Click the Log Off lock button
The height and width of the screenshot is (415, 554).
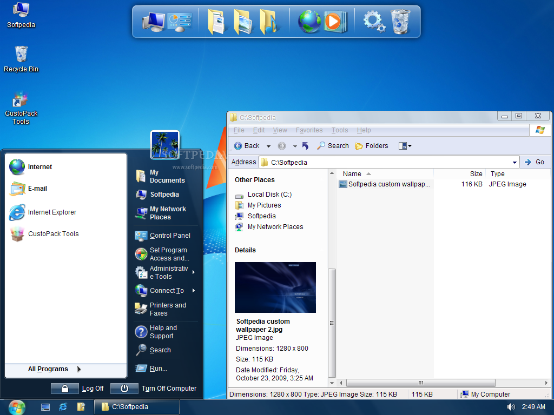coord(65,389)
